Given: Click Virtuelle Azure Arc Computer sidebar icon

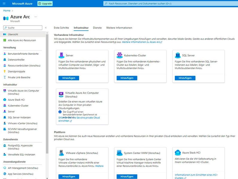Looking at the screenshot, I should click(x=5, y=91).
